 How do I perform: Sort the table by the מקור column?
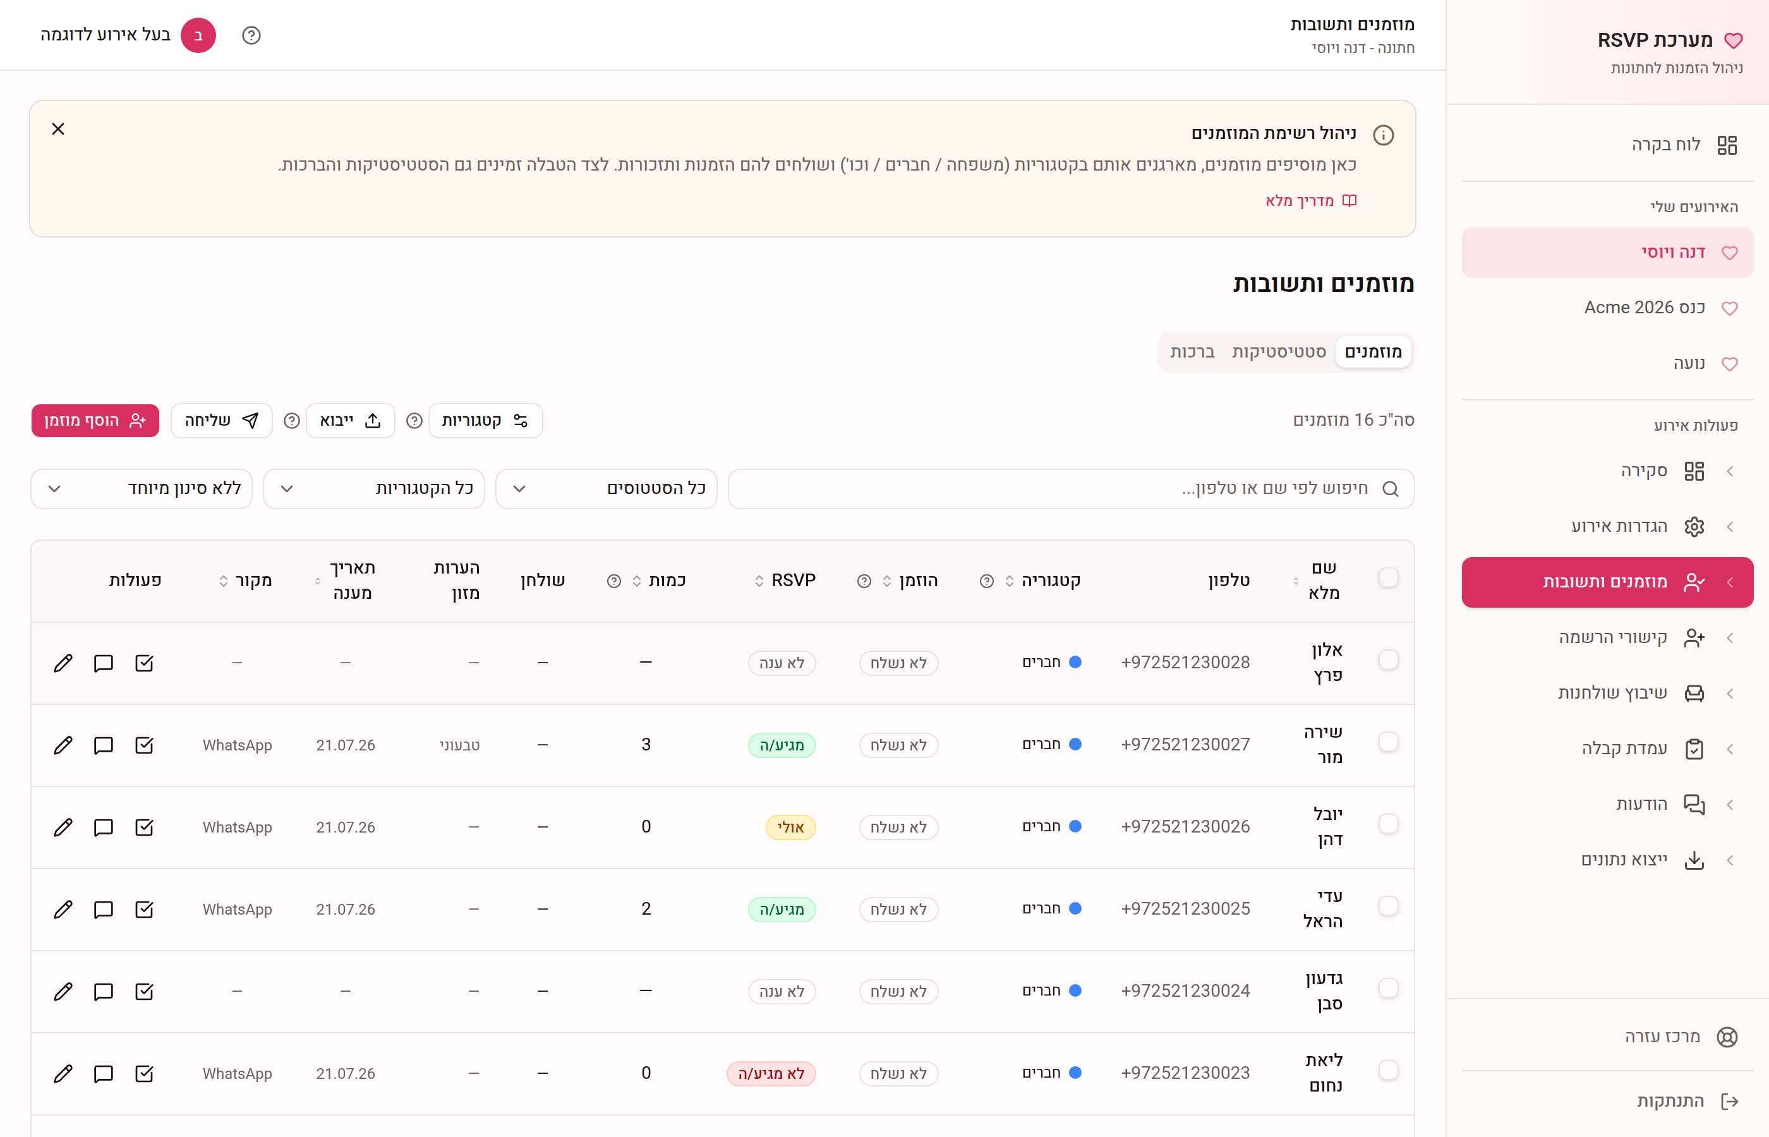[245, 581]
